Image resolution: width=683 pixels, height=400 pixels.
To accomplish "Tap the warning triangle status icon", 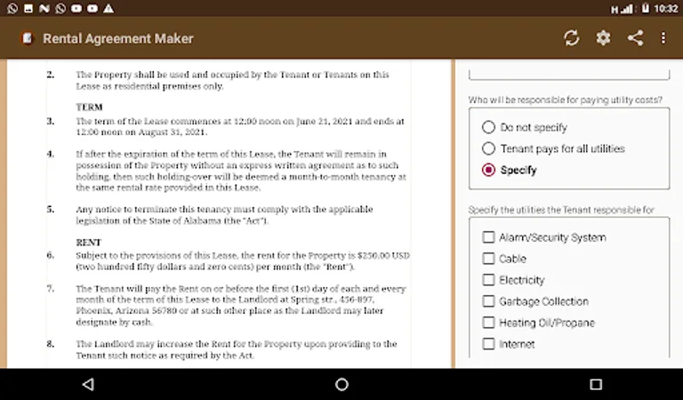I will [x=108, y=8].
